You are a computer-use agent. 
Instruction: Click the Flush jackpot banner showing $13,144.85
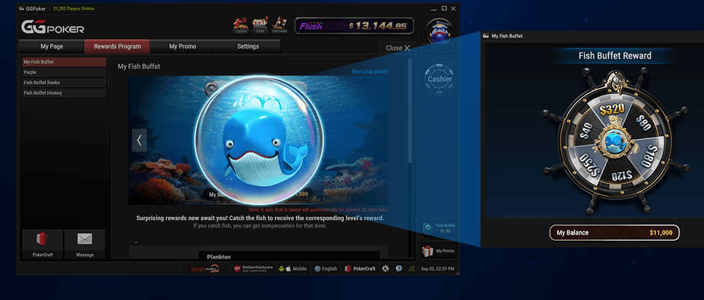click(x=354, y=26)
